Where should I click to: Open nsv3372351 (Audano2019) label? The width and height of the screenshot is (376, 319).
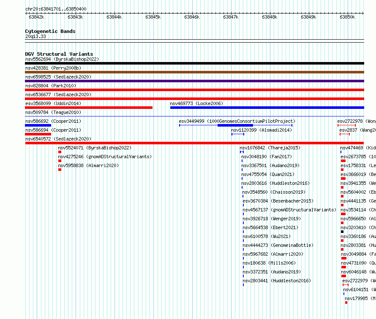(272, 272)
